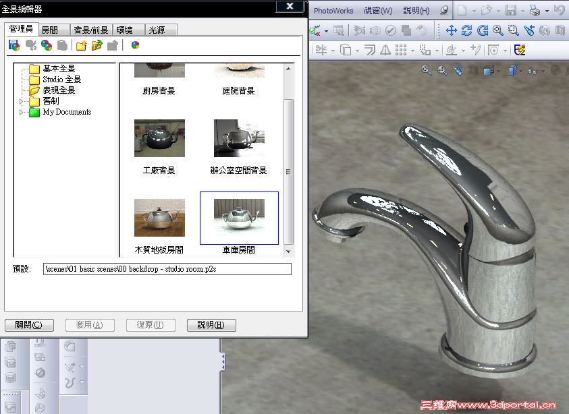
Task: Click the cut scene icon
Action: (x=31, y=45)
